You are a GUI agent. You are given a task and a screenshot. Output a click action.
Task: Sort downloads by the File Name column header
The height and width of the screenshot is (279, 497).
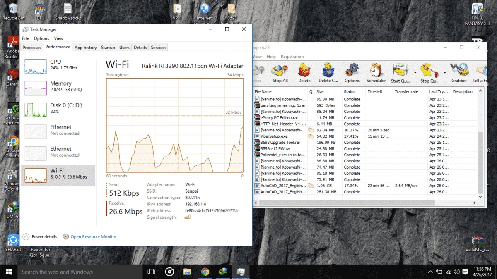(x=280, y=91)
